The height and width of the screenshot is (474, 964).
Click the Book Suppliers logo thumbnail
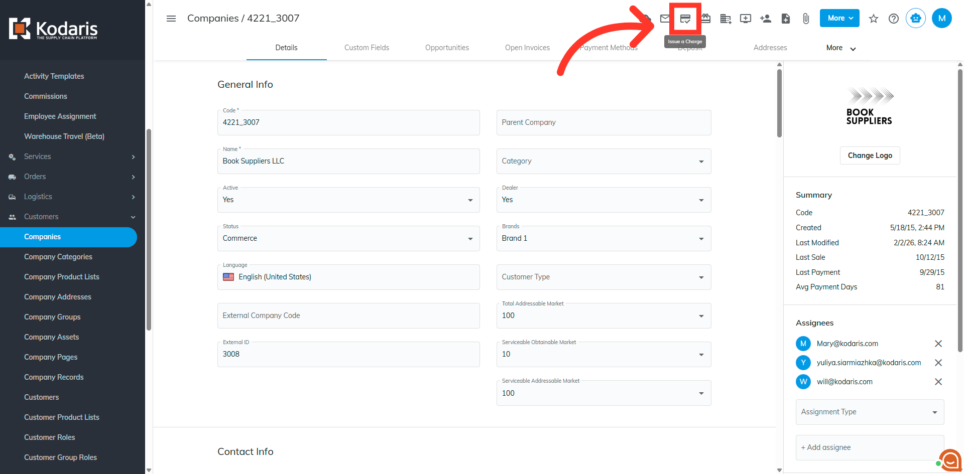click(870, 106)
